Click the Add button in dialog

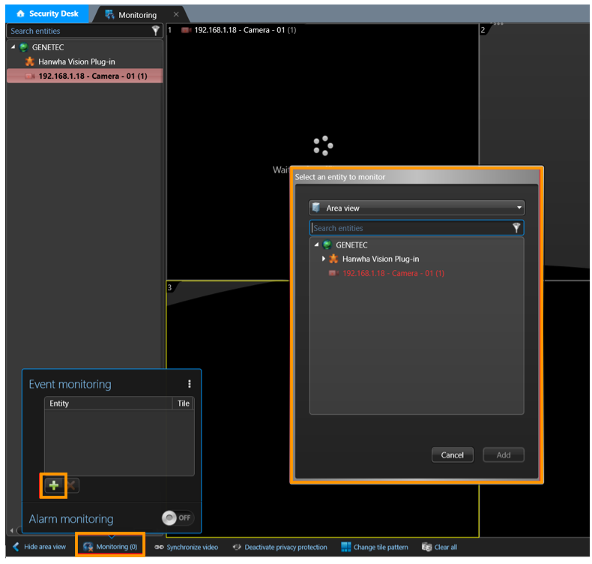(x=504, y=454)
